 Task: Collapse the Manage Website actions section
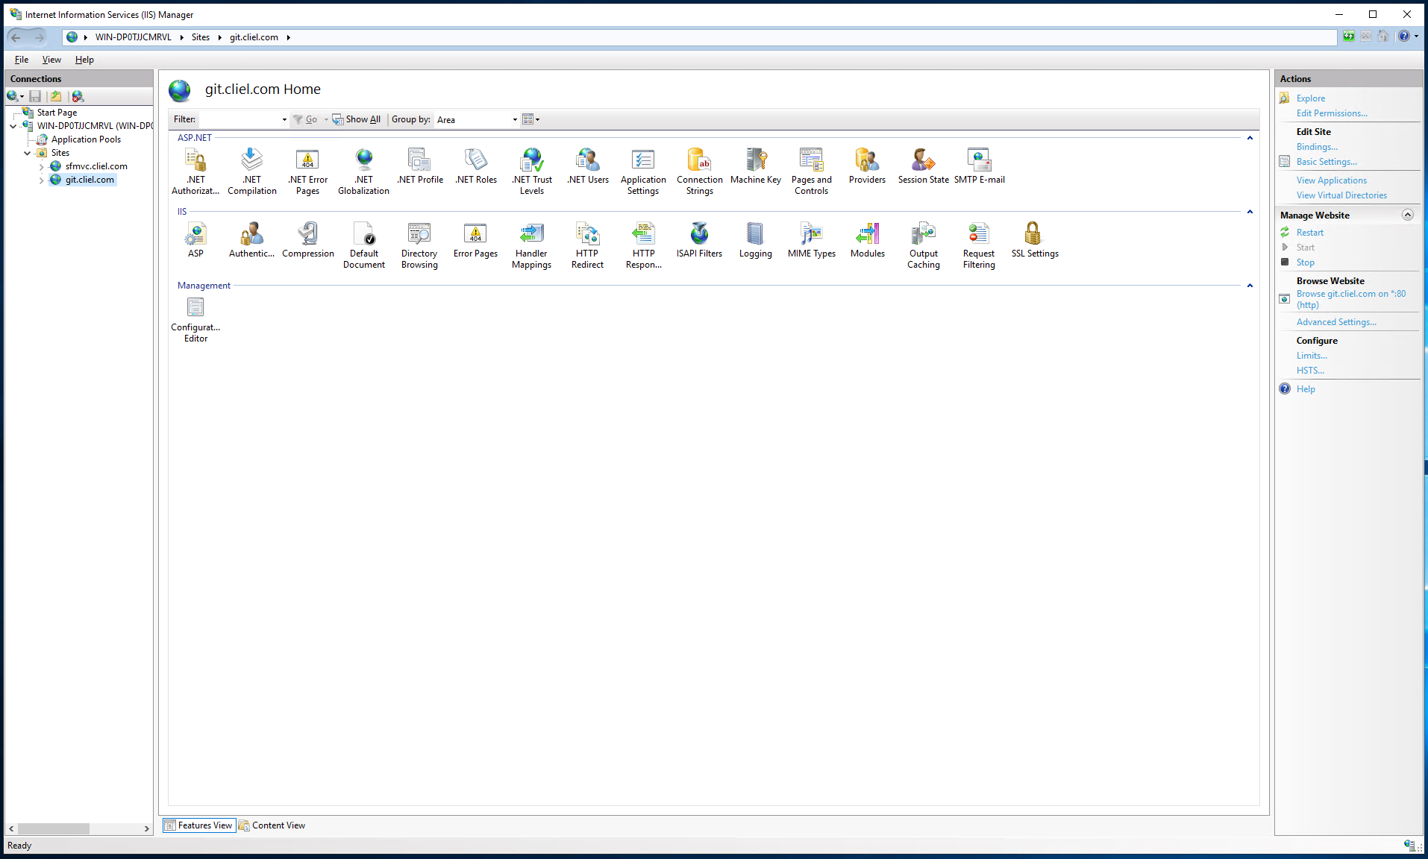click(x=1407, y=215)
